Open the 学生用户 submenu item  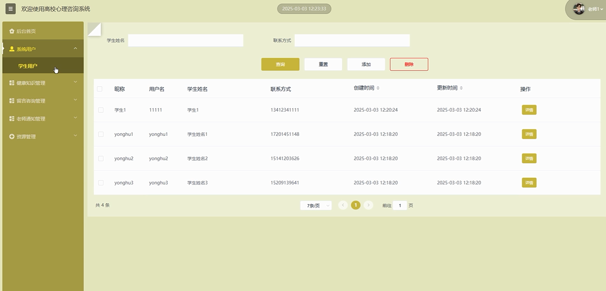click(x=28, y=66)
